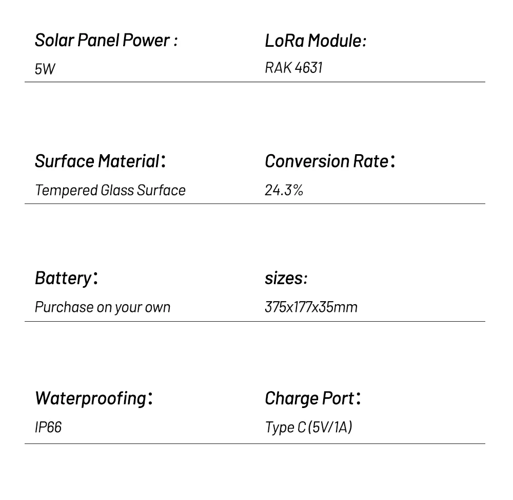The width and height of the screenshot is (513, 500).
Task: Click the Battery heading
Action: (x=66, y=279)
